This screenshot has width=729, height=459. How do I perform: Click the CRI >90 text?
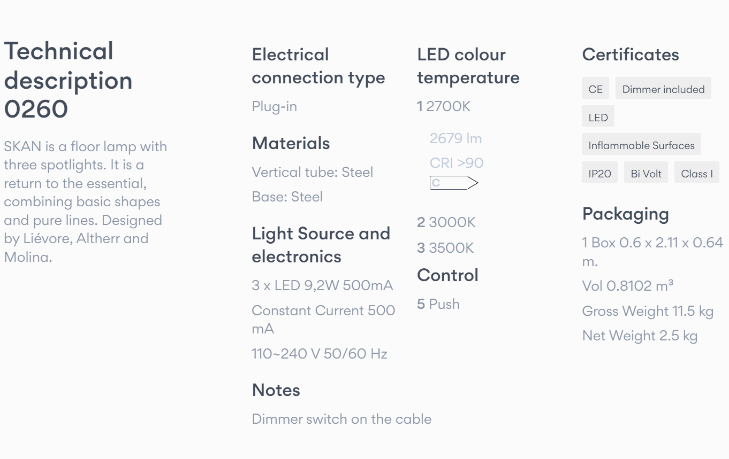[457, 163]
